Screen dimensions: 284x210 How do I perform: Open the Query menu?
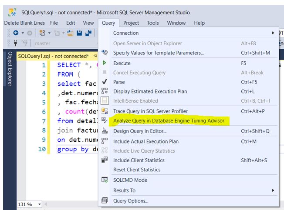pyautogui.click(x=108, y=23)
